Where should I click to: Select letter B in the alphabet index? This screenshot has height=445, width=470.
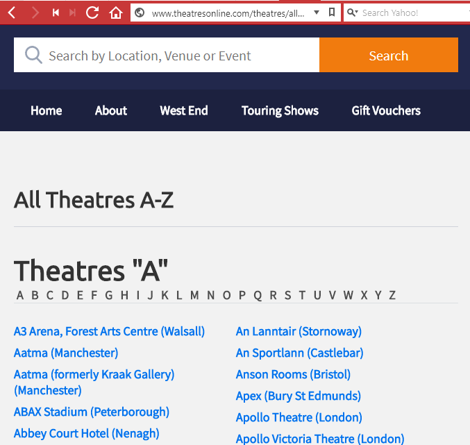(35, 295)
